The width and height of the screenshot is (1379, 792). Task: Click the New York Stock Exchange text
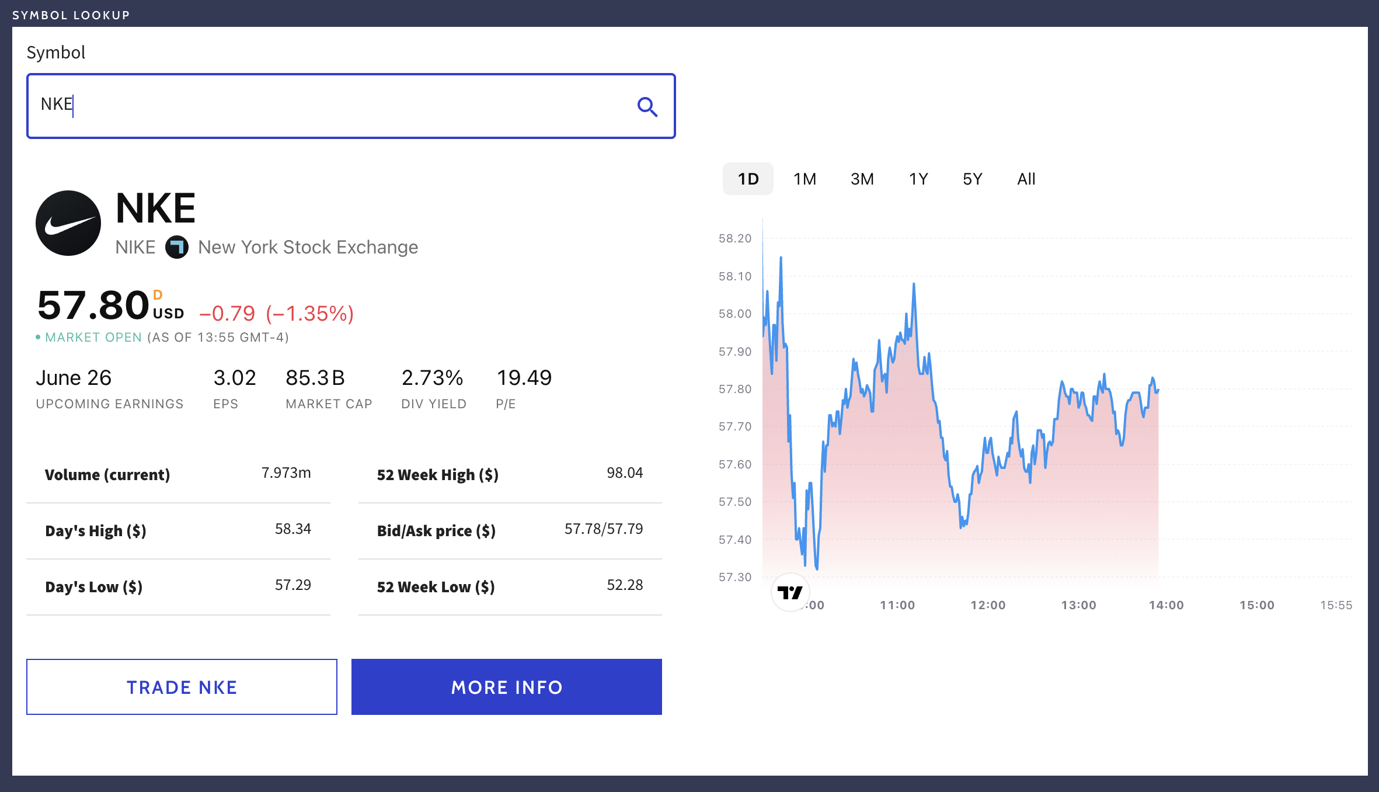point(308,247)
